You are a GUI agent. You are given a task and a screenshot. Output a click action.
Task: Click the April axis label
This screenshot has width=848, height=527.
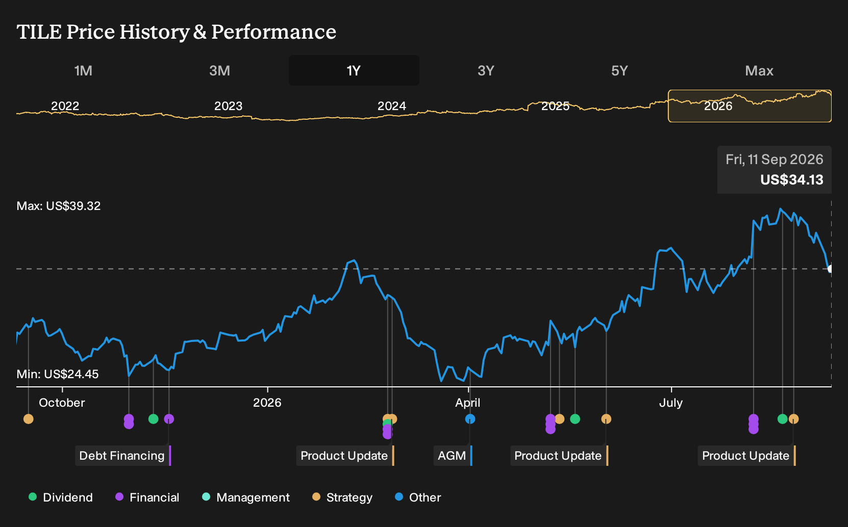tap(468, 403)
